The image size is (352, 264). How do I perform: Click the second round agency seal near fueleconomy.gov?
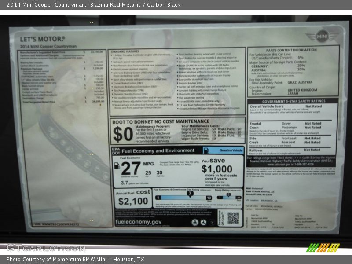pyautogui.click(x=203, y=222)
